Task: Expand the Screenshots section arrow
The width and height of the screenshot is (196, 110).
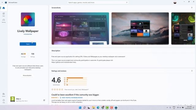Action: 192,8
